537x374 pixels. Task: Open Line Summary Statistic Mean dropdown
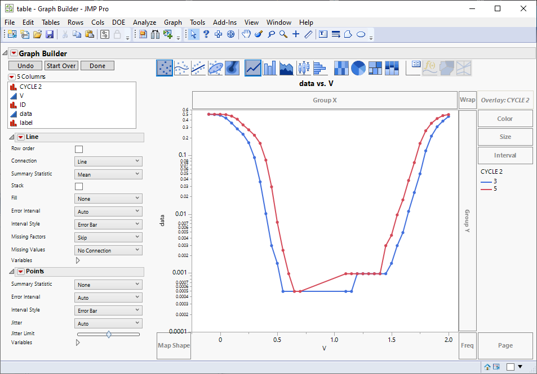108,174
